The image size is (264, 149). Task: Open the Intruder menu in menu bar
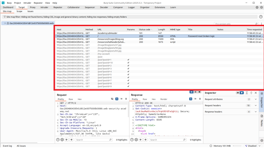pyautogui.click(x=27, y=3)
